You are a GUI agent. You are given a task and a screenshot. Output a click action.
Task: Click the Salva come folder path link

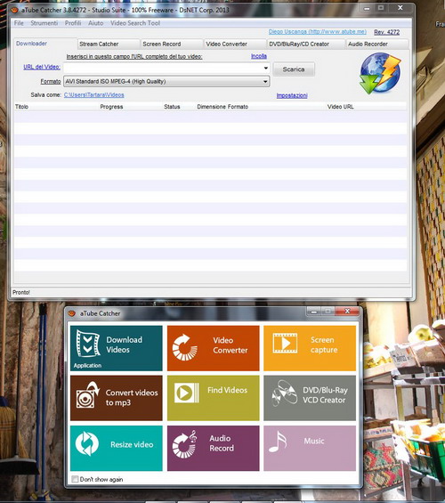pyautogui.click(x=94, y=95)
